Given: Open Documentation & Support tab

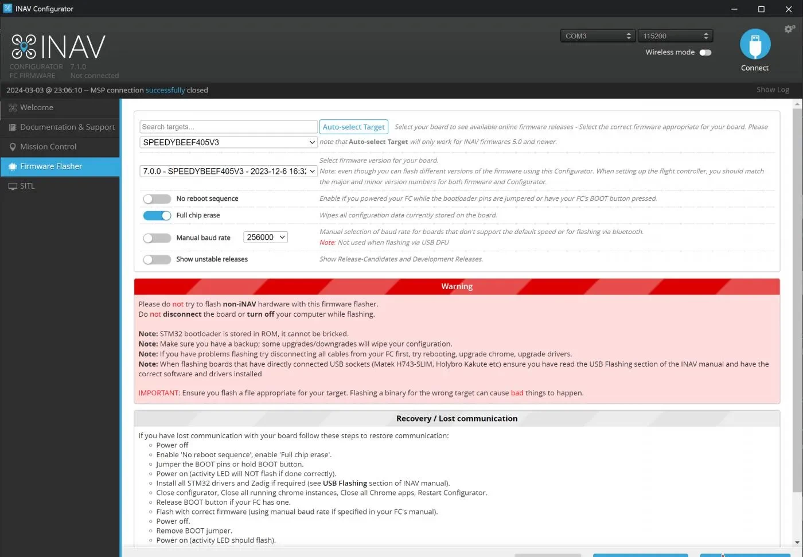Looking at the screenshot, I should click(60, 127).
